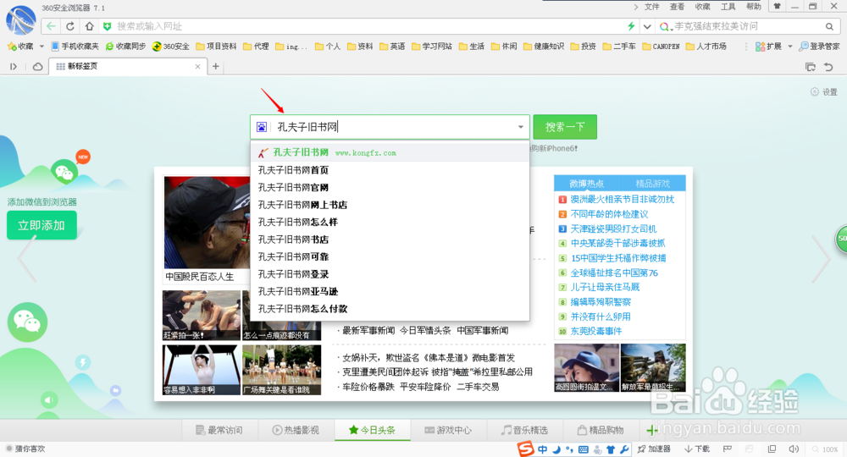Choose suggestion 孔夫子旧书网官网
The height and width of the screenshot is (457, 847).
click(x=390, y=187)
